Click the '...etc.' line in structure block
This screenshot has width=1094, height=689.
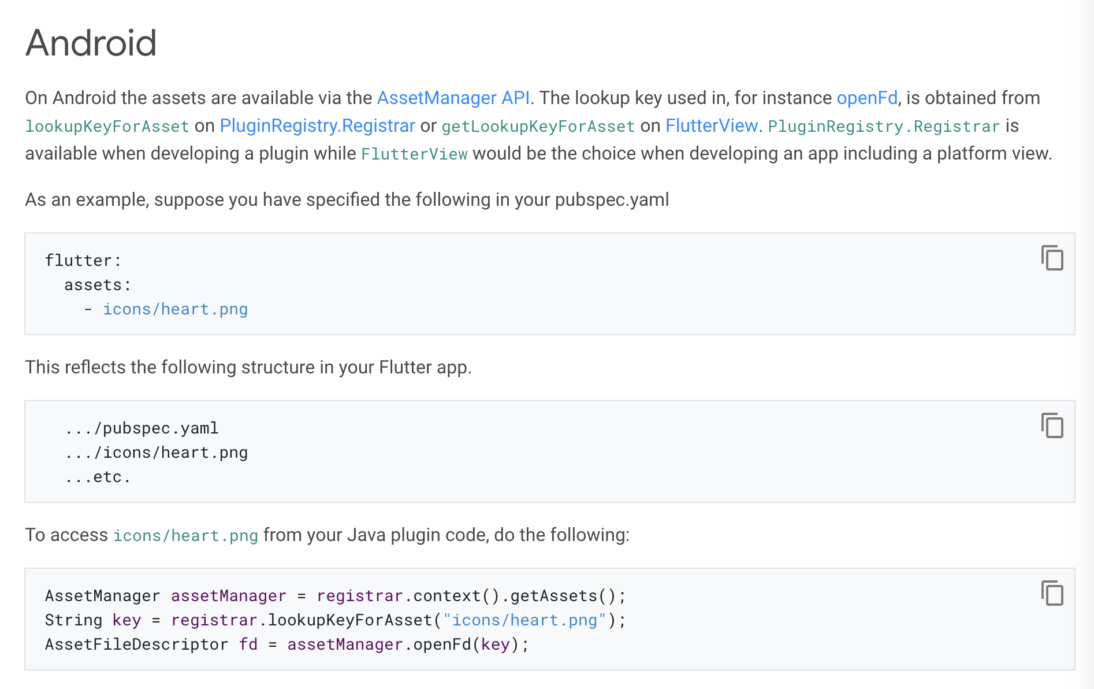click(98, 477)
